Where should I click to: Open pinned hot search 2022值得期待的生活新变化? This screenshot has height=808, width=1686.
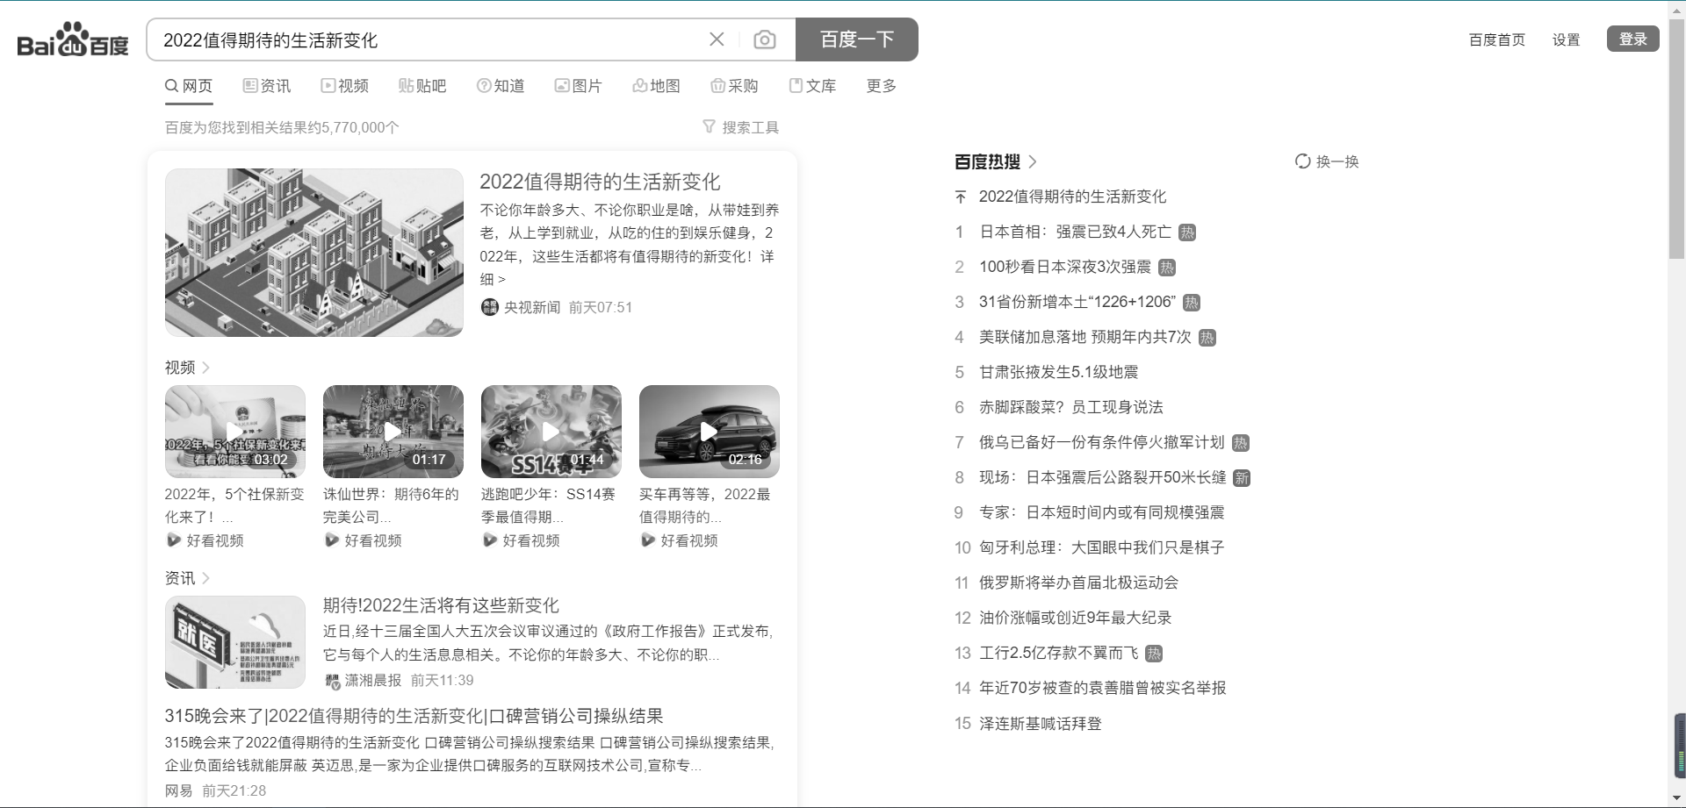(x=1073, y=197)
